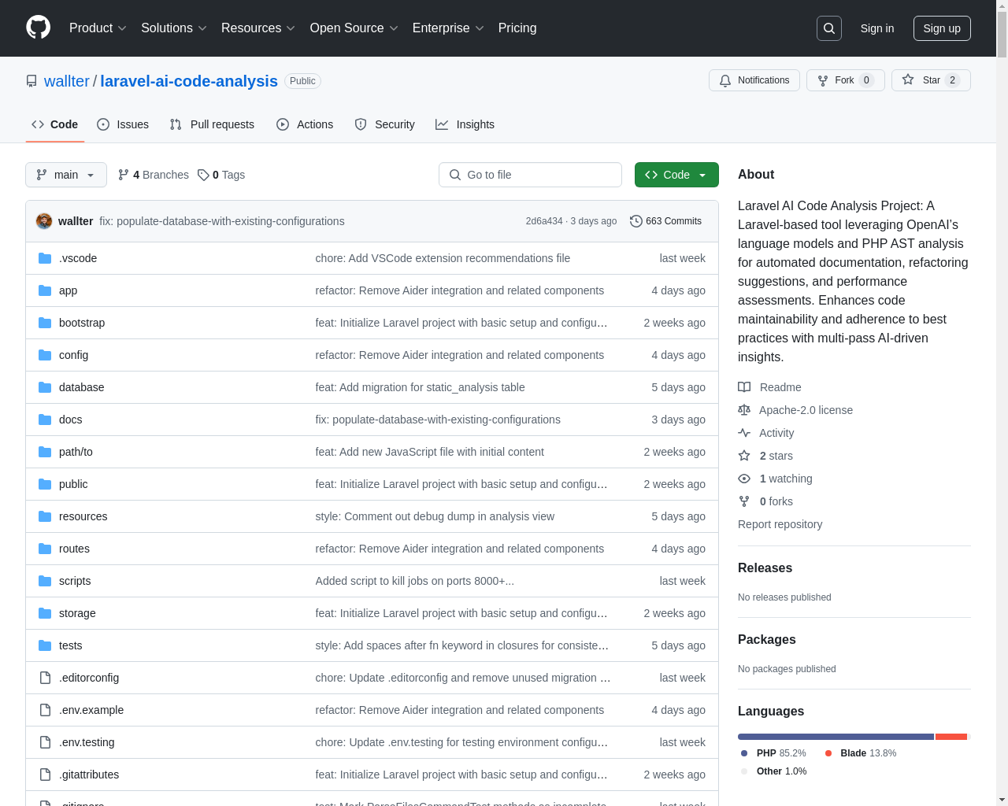Viewport: 1008px width, 806px height.
Task: Click the history clock icon near 663 Commits
Action: tap(636, 221)
